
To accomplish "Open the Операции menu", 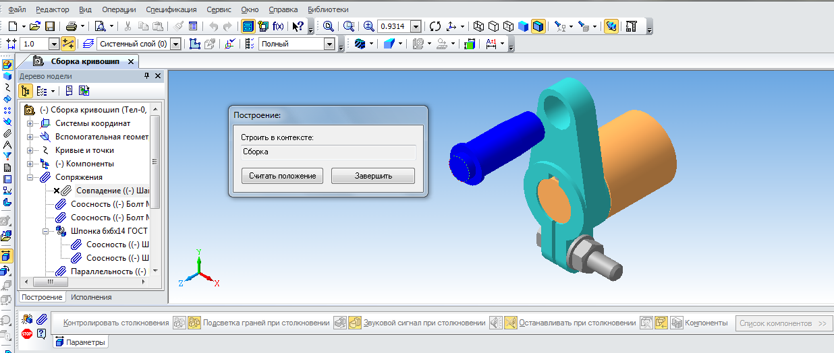I will 119,9.
